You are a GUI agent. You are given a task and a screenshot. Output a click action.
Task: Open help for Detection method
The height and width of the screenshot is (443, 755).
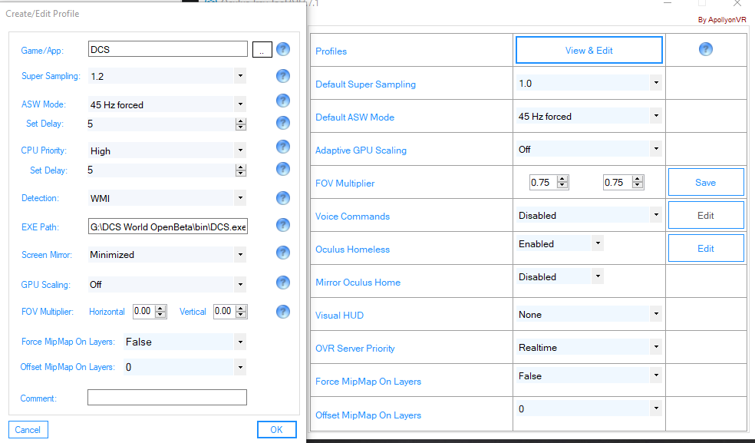coord(283,197)
